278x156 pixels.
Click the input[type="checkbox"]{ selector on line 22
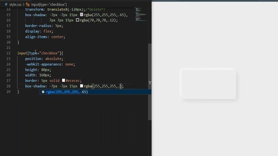click(40, 53)
